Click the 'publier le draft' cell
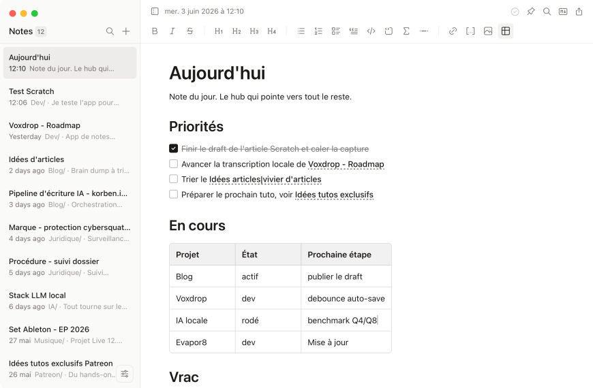The width and height of the screenshot is (593, 388). click(x=346, y=276)
